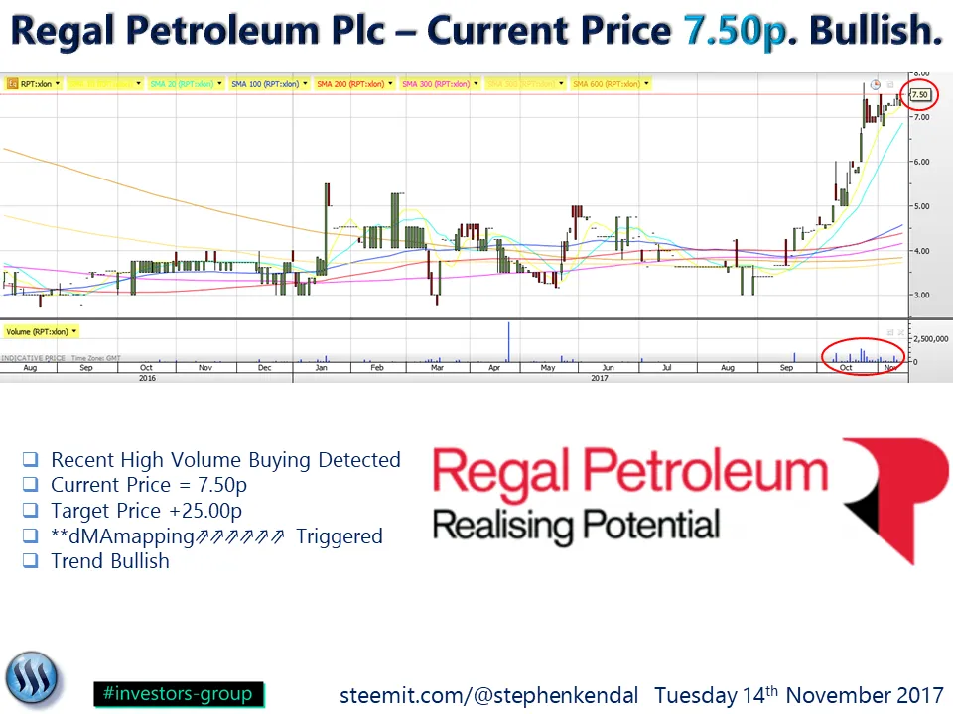Select the SMA 100 (RPT:xlon) indicator label
Viewport: 953px width, 714px height.
(265, 84)
